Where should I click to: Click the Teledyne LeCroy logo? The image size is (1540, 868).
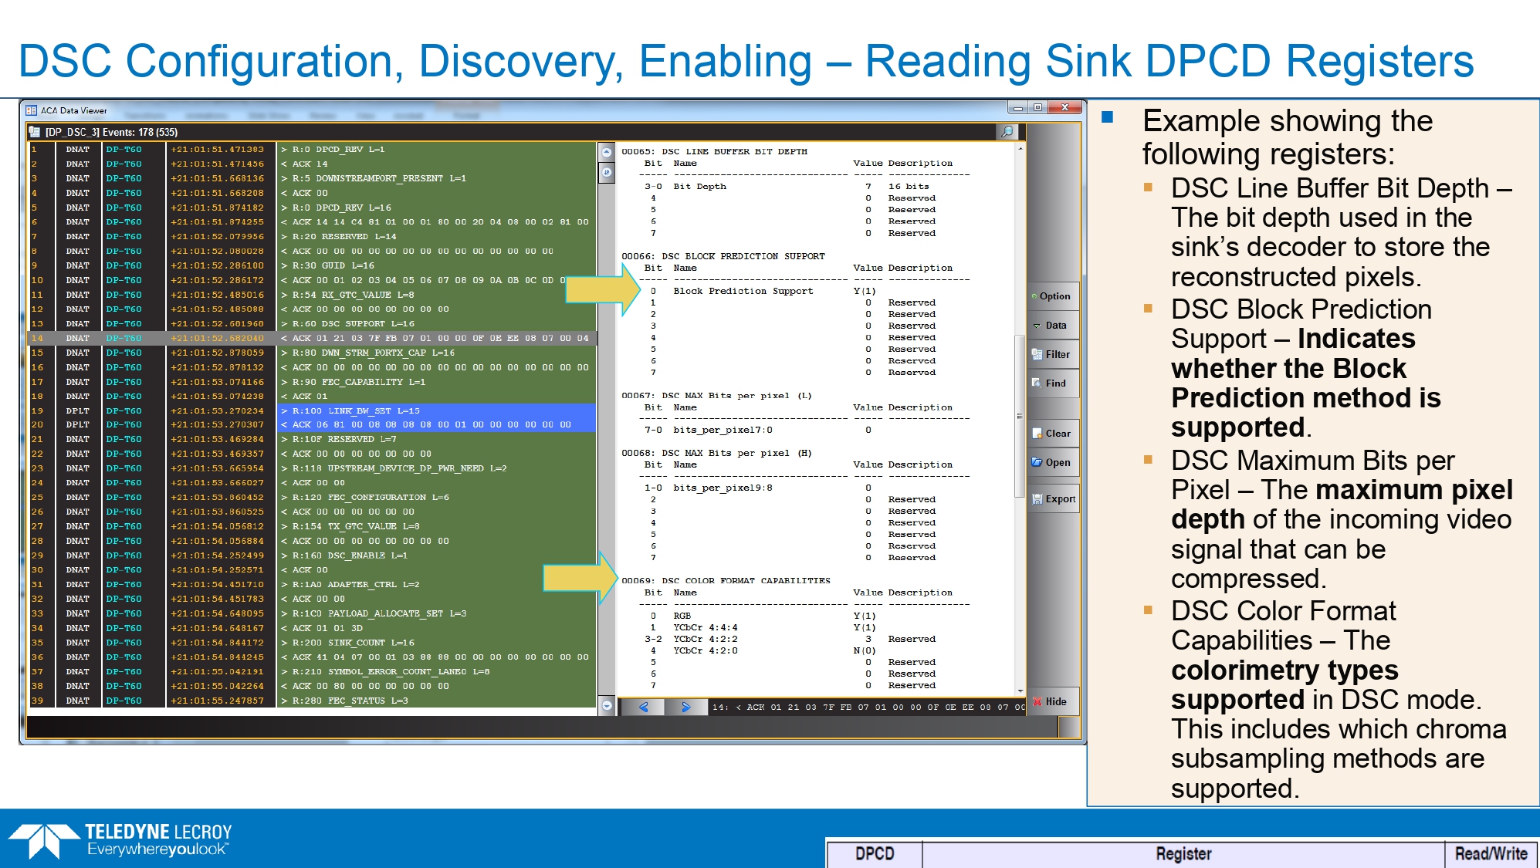pyautogui.click(x=120, y=840)
